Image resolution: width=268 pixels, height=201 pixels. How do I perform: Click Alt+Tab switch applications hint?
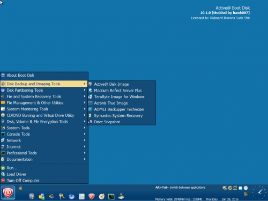[180, 188]
